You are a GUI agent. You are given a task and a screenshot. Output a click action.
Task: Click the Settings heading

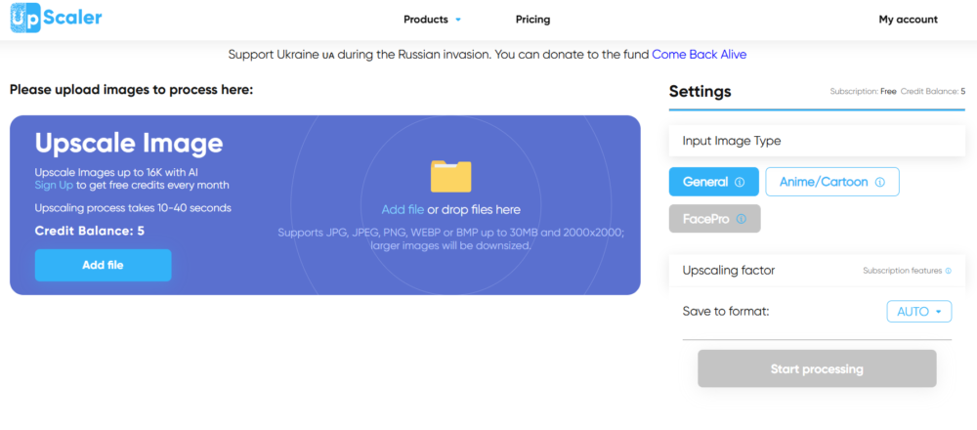[701, 91]
